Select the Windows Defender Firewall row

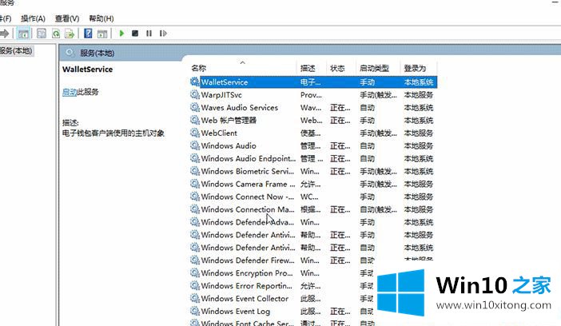[x=313, y=260]
